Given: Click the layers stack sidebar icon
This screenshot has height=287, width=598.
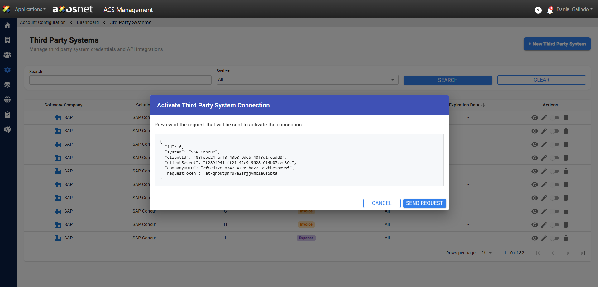Looking at the screenshot, I should pyautogui.click(x=7, y=85).
